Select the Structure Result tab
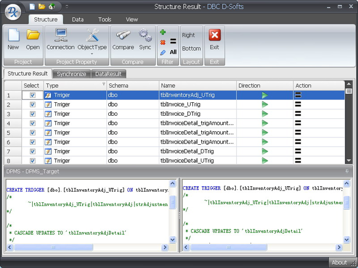Image resolution: width=358 pixels, height=268 pixels. point(27,74)
